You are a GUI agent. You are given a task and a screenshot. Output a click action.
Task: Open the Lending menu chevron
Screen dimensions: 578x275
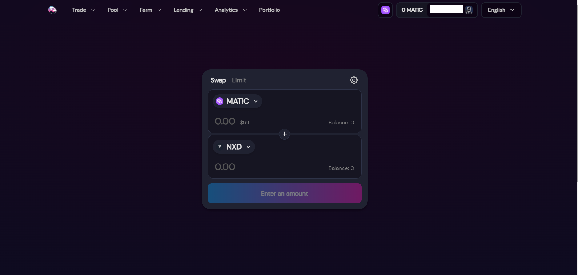pos(200,10)
